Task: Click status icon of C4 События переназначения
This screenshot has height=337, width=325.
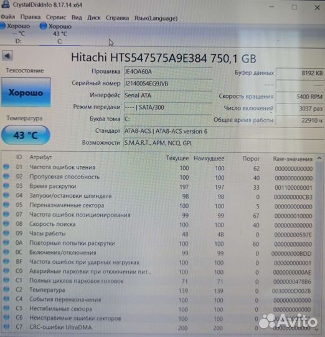Action: 6,299
